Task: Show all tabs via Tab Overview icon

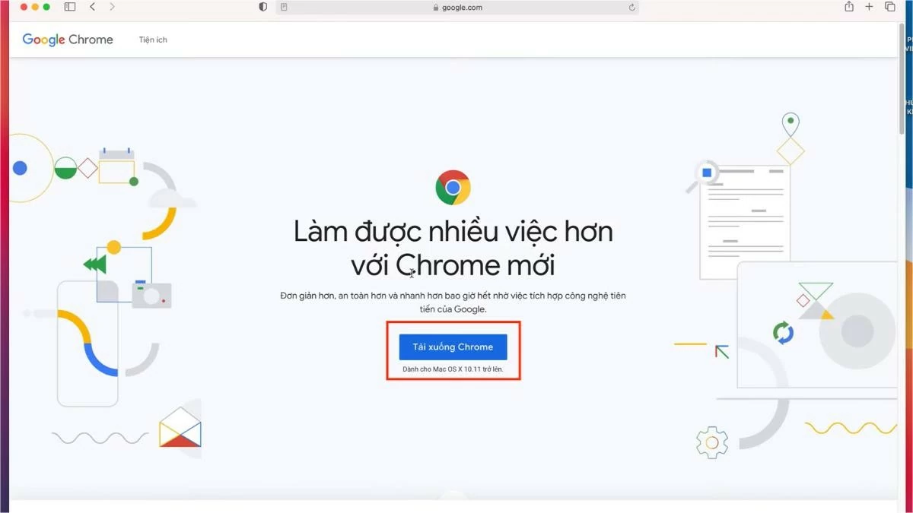Action: click(889, 7)
